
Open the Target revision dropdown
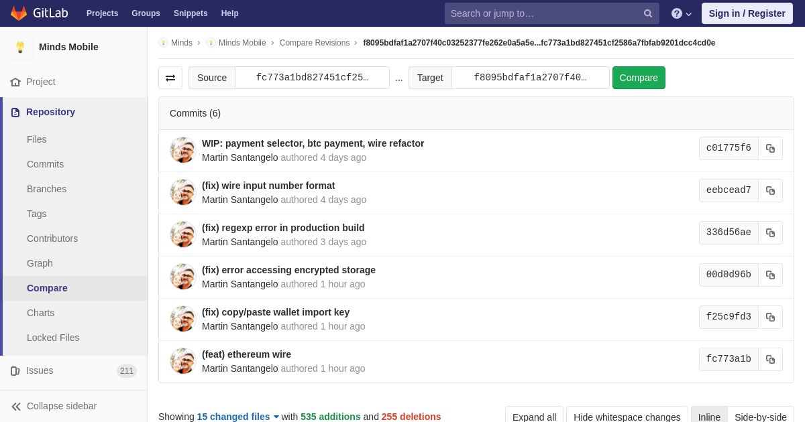pyautogui.click(x=530, y=78)
